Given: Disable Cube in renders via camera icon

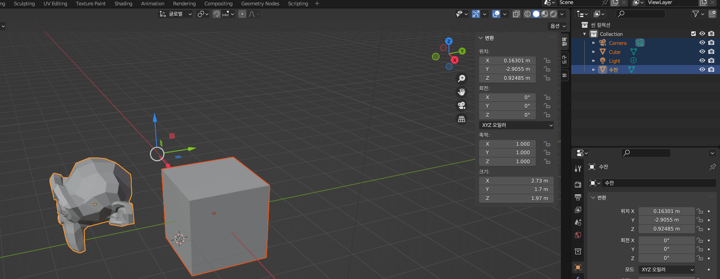Looking at the screenshot, I should click(x=711, y=52).
